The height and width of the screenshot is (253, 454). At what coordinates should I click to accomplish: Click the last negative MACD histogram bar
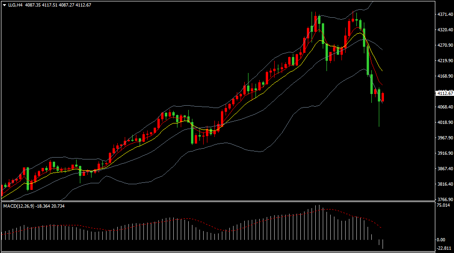(x=383, y=244)
